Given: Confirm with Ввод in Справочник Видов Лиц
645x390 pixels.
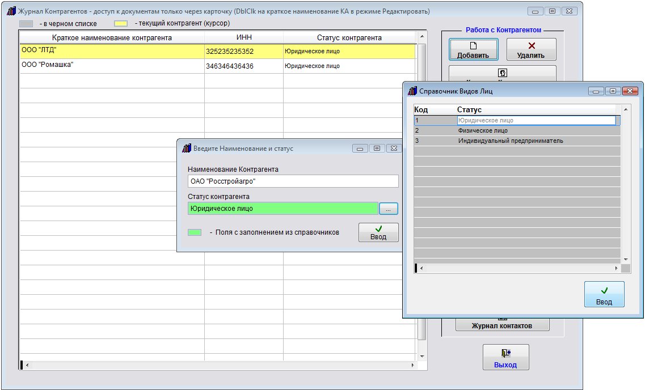Looking at the screenshot, I should click(604, 294).
